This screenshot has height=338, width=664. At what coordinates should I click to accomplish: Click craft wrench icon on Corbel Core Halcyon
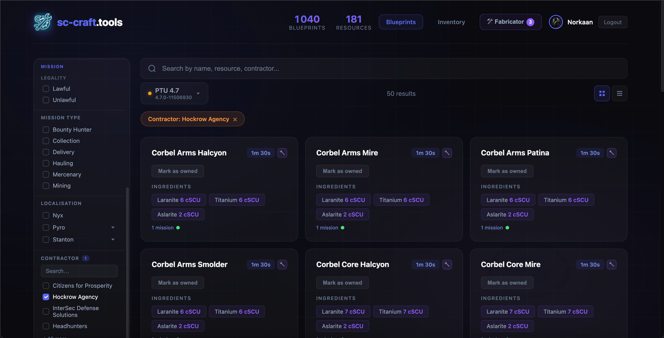[447, 265]
